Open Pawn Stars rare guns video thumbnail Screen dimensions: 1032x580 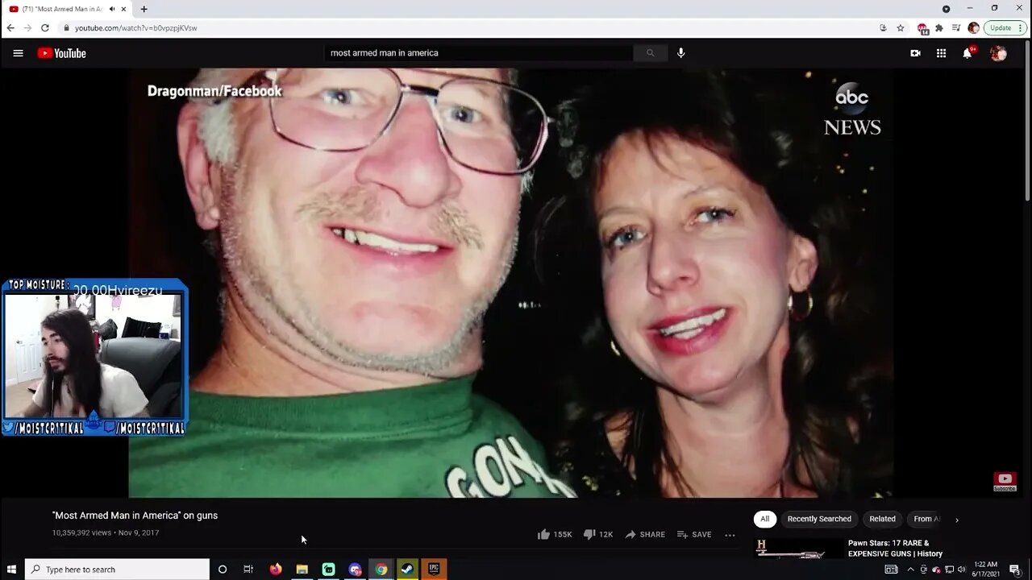[x=799, y=549]
